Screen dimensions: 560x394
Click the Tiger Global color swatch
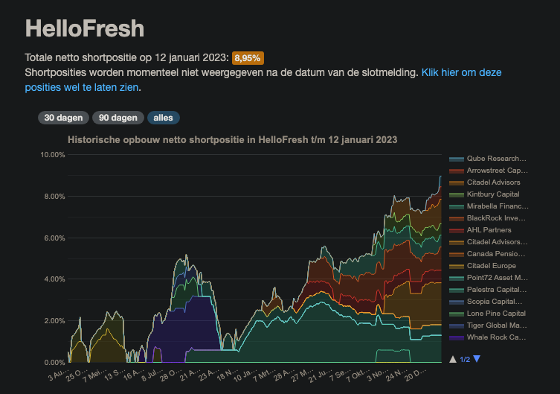tap(456, 325)
